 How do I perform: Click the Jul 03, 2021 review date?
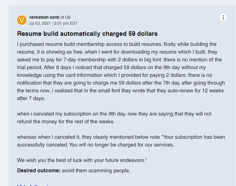(40, 23)
